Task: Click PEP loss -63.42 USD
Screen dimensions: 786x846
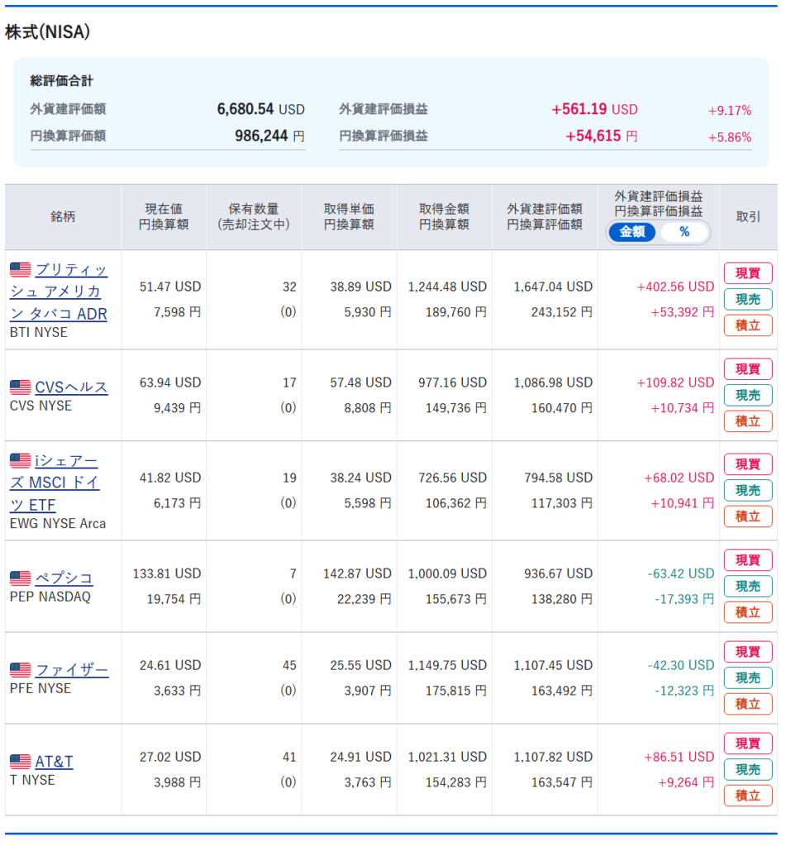Action: coord(681,573)
